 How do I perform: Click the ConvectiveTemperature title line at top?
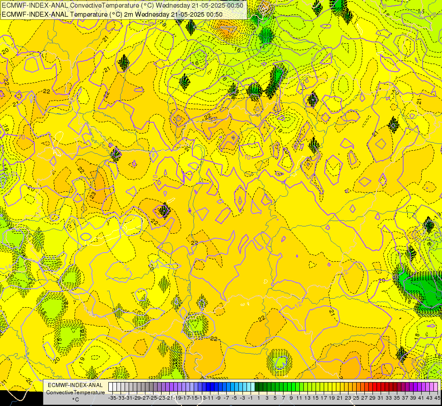123,5
